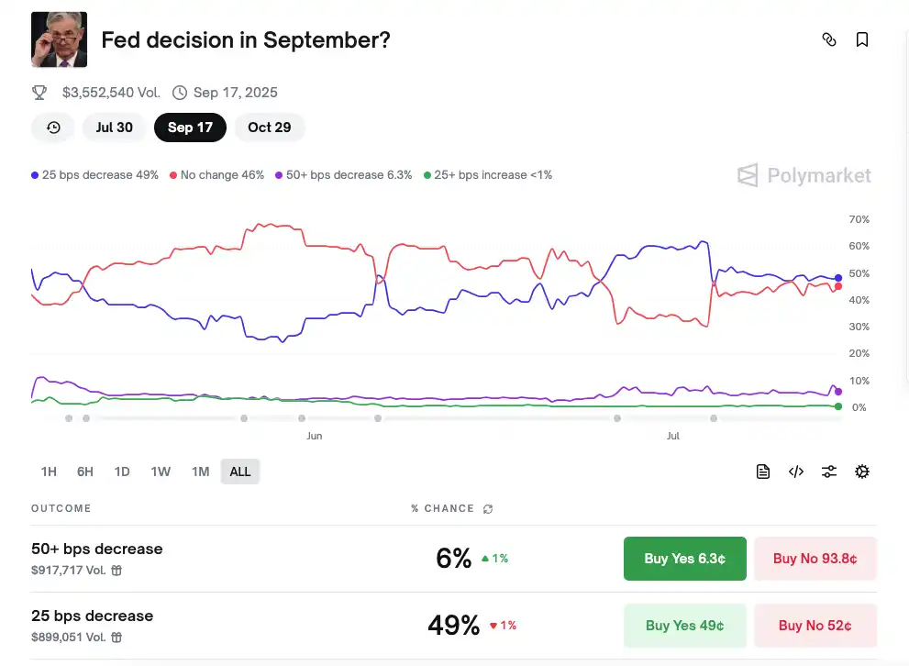The height and width of the screenshot is (666, 909).
Task: Click gift icon under 50+ bps decrease
Action: (x=116, y=571)
